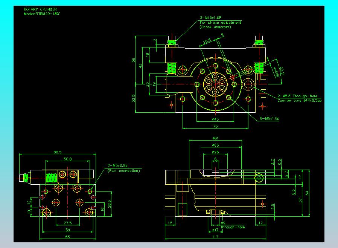
Task: Select the ø17 diameter dimension
Action: (x=215, y=230)
